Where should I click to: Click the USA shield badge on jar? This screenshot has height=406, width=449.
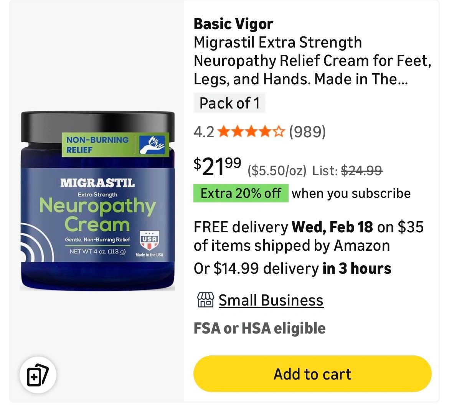150,240
